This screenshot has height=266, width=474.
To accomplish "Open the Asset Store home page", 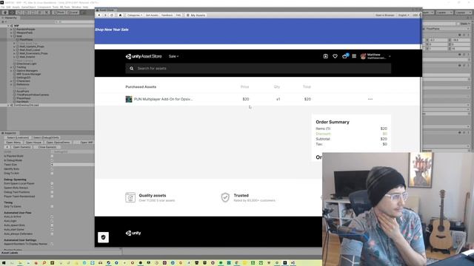I will tap(120, 15).
